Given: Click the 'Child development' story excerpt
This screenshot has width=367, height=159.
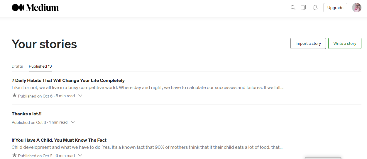Looking at the screenshot, I should [147, 147].
